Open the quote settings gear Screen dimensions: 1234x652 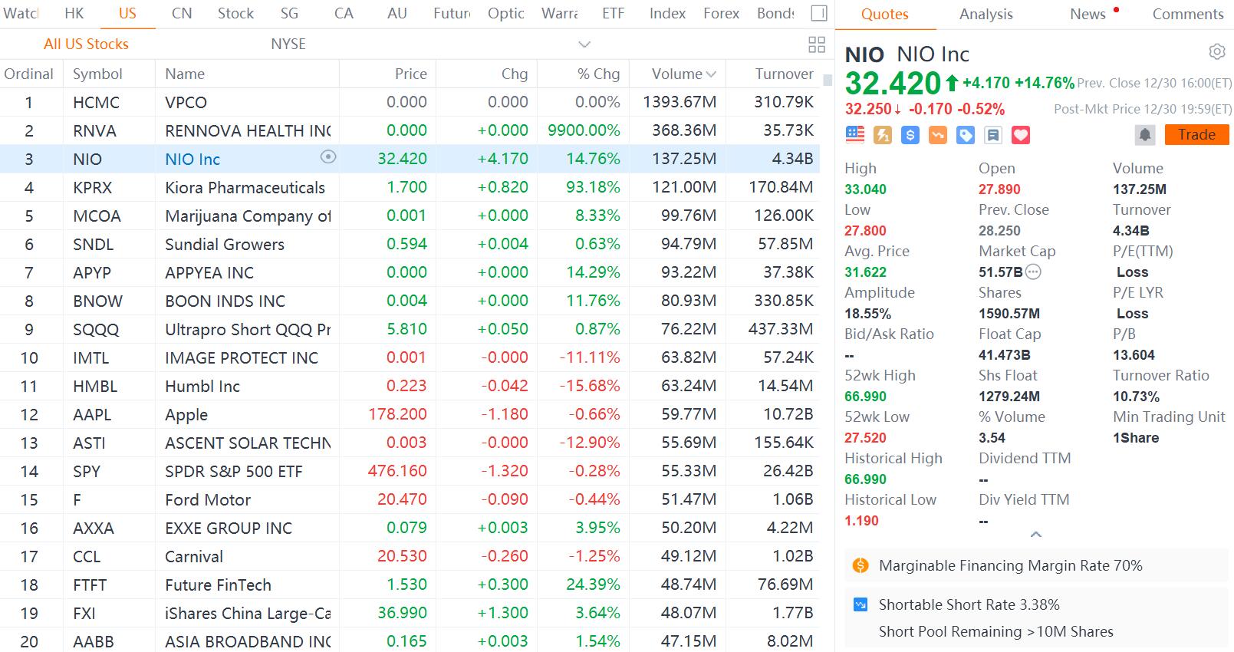pyautogui.click(x=1217, y=52)
